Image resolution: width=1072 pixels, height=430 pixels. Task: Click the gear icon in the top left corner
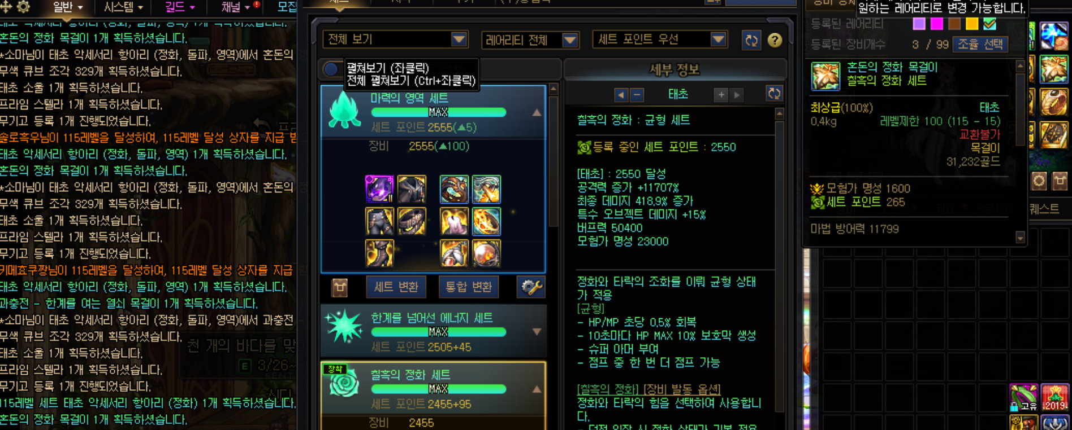(23, 7)
